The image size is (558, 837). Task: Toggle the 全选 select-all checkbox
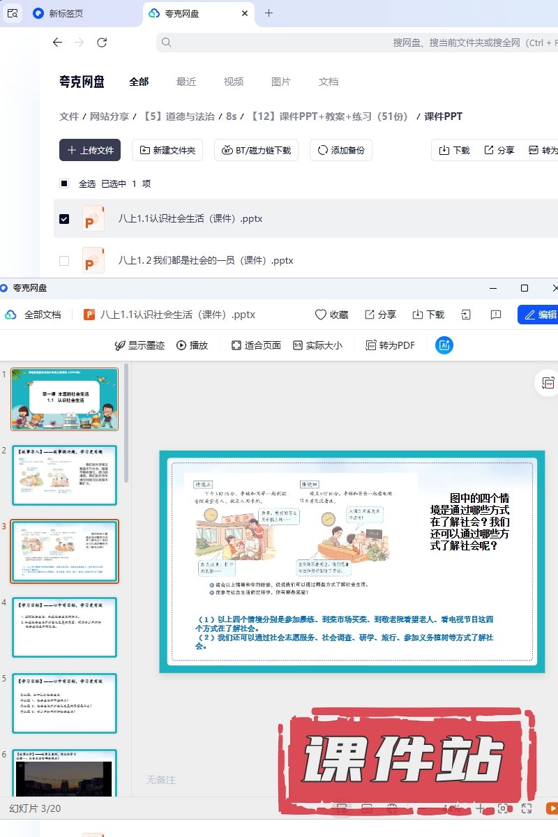(64, 183)
